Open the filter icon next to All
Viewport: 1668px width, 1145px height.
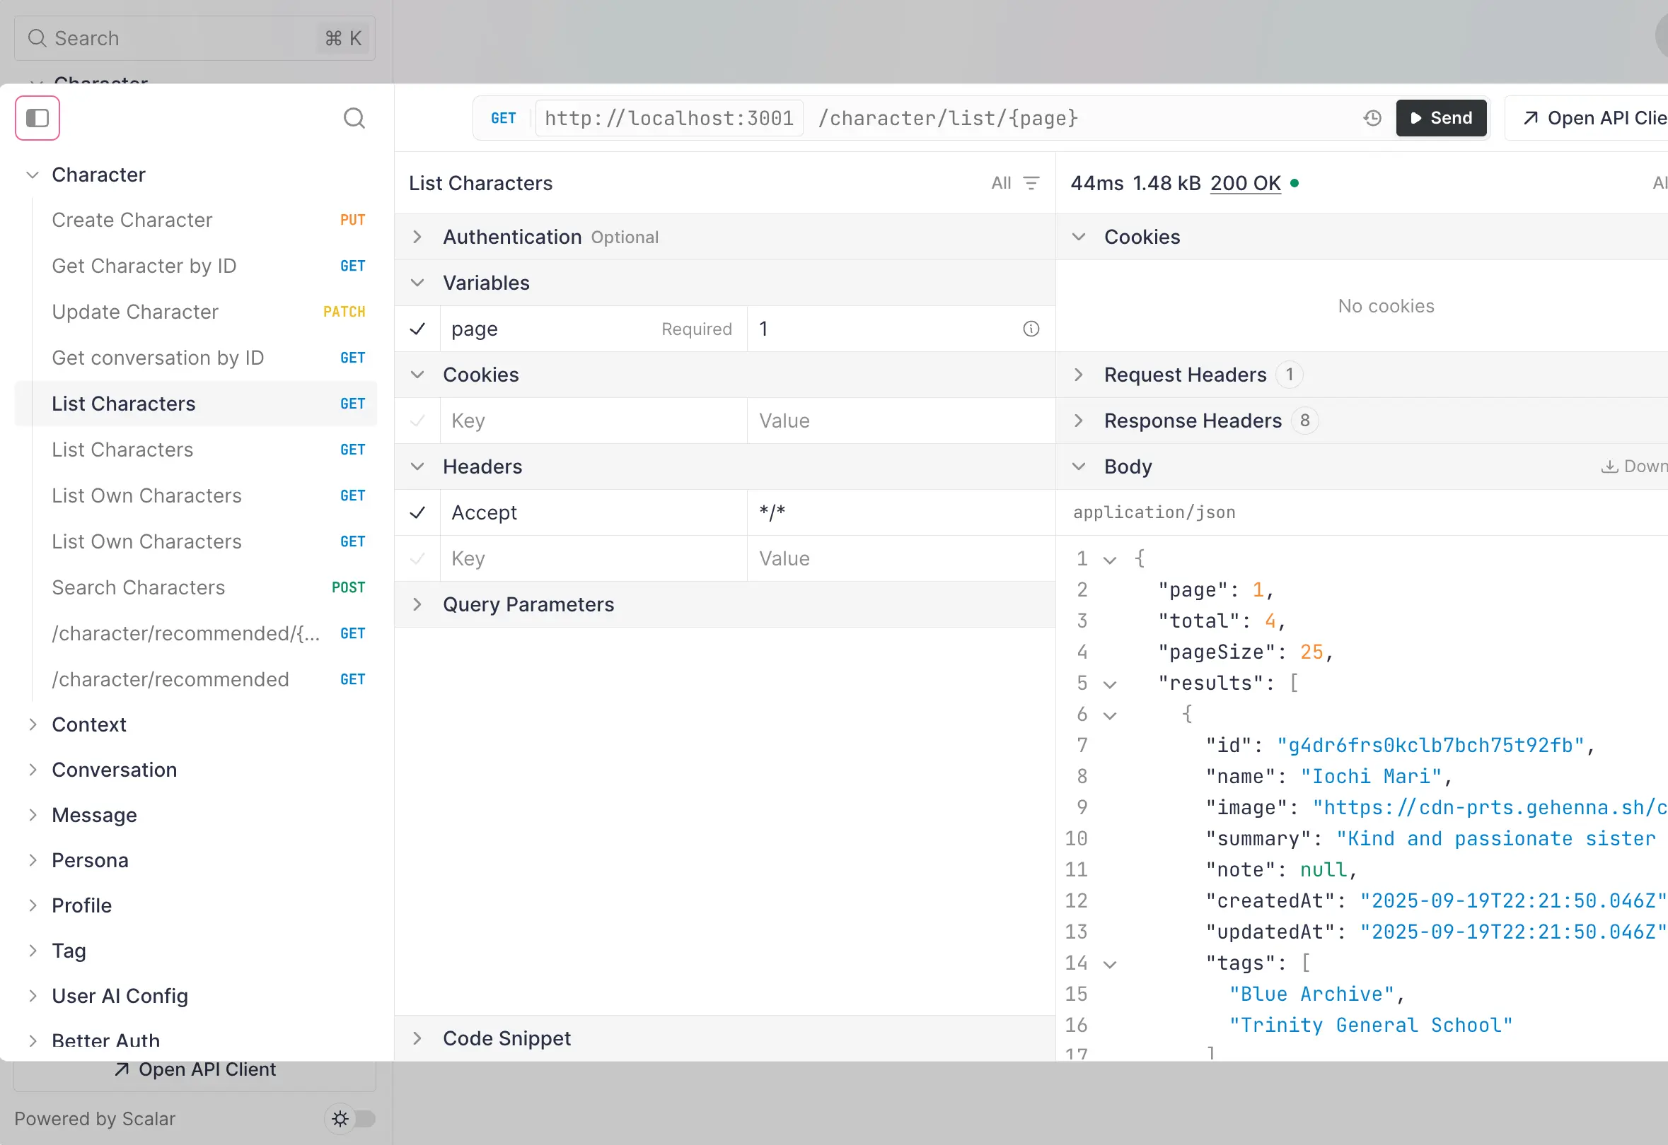[x=1033, y=183]
